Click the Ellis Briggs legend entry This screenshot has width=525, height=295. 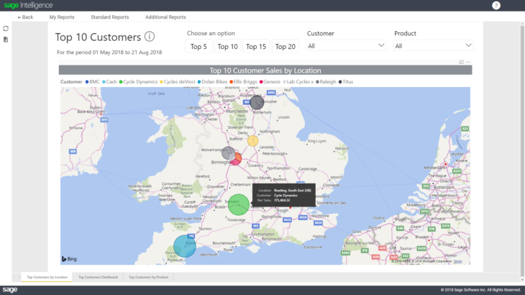point(243,82)
